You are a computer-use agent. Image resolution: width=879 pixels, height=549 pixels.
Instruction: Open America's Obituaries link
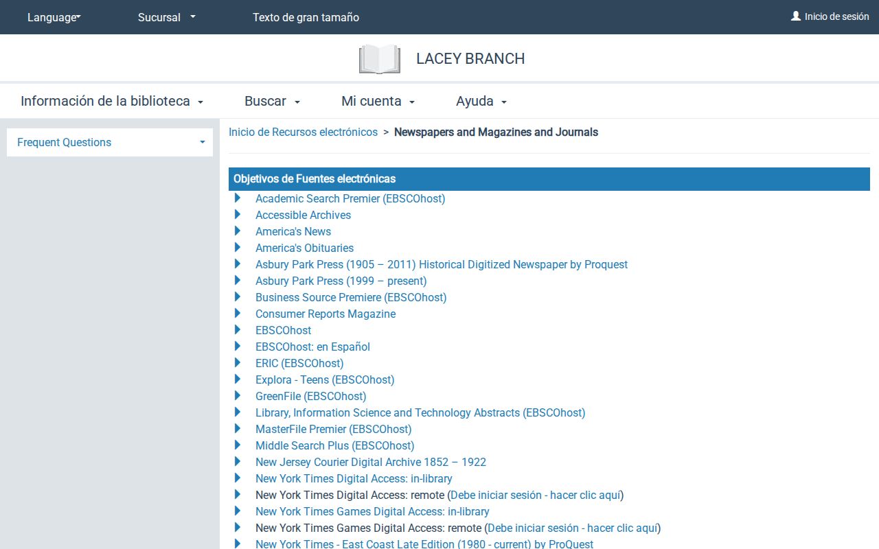[304, 248]
